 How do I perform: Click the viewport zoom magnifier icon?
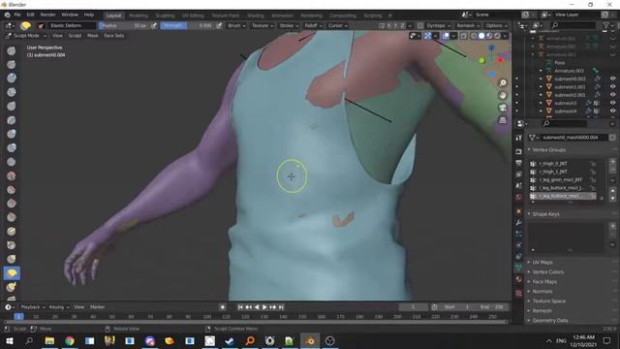coord(503,82)
